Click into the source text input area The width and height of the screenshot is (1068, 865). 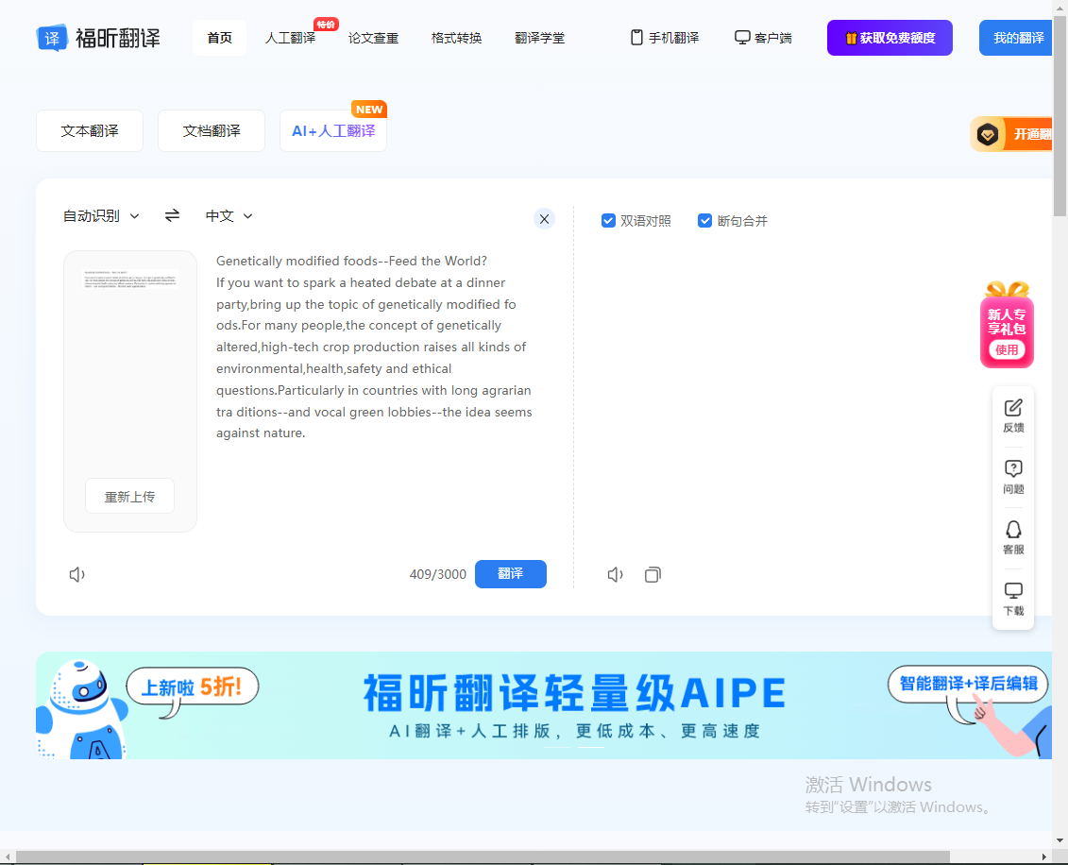pos(376,347)
